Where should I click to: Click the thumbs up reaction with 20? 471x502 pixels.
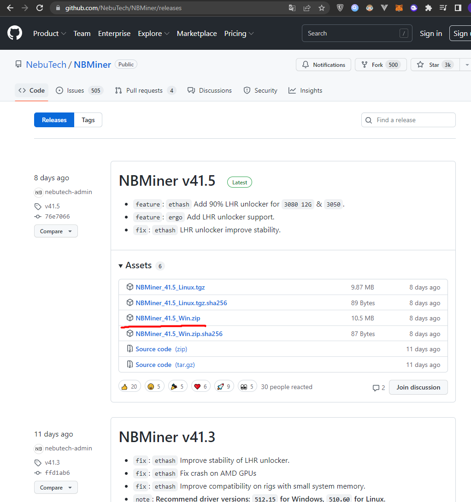[130, 387]
